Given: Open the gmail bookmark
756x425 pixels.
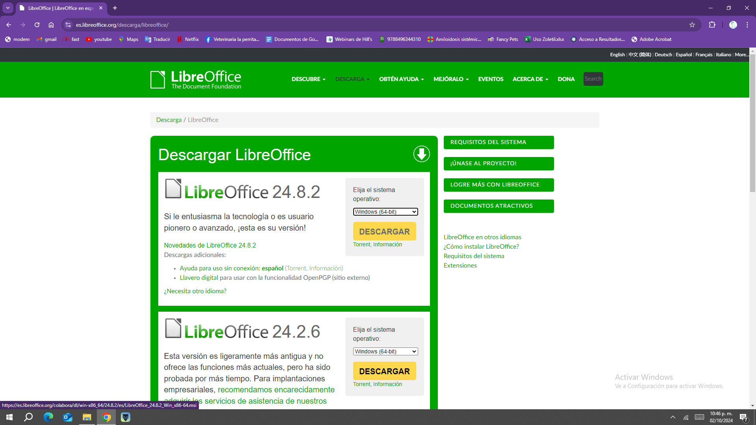Looking at the screenshot, I should 46,39.
